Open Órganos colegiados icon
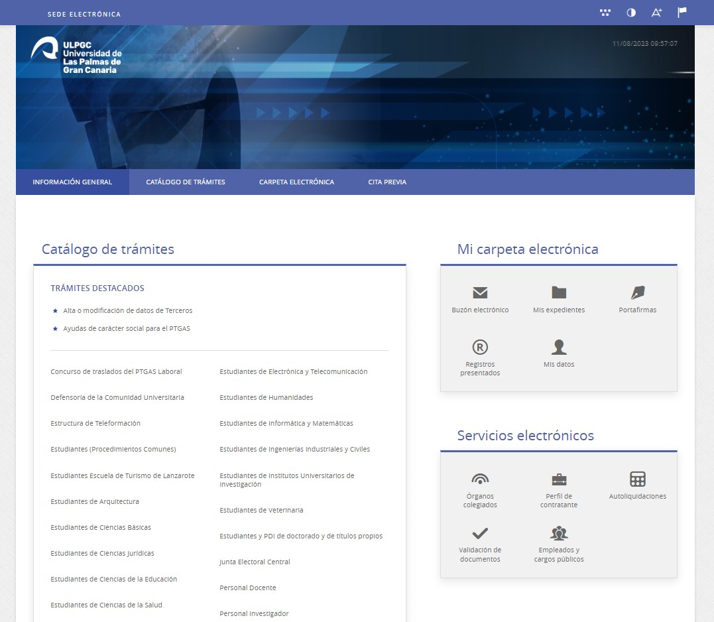Image resolution: width=714 pixels, height=622 pixels. (480, 479)
